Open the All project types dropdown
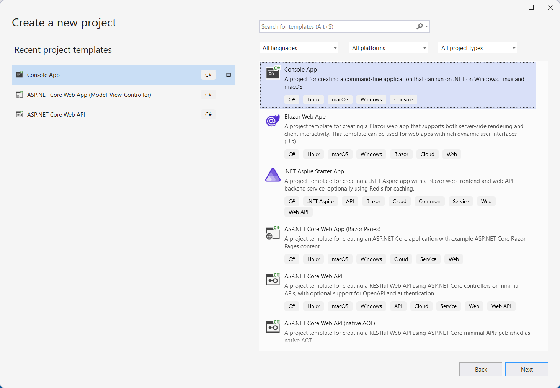Screen dimensions: 560x388 (477, 48)
